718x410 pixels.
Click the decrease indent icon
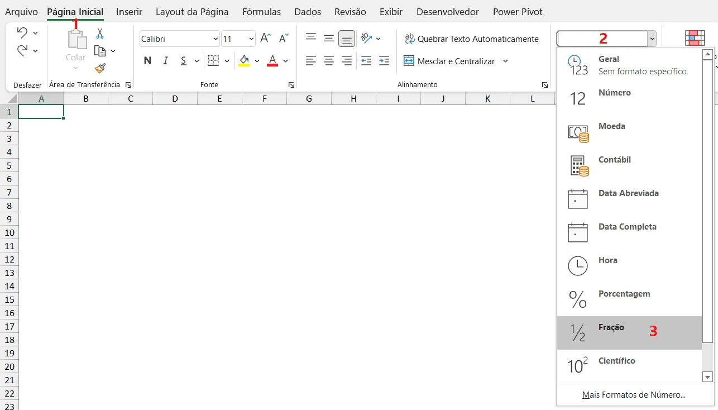click(366, 61)
